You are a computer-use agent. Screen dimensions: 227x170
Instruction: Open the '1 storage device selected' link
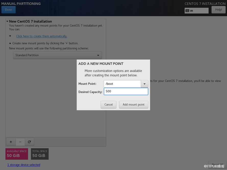pyautogui.click(x=24, y=165)
